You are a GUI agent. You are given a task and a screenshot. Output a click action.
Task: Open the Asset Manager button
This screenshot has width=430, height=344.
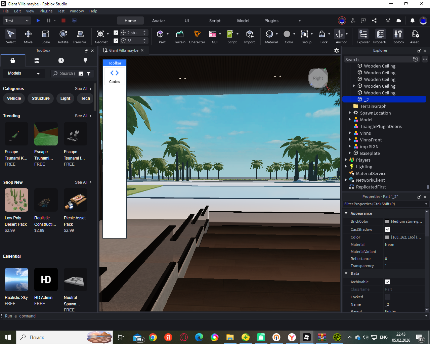click(x=416, y=37)
